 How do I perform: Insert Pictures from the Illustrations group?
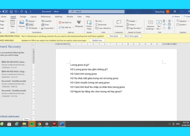tap(21, 24)
